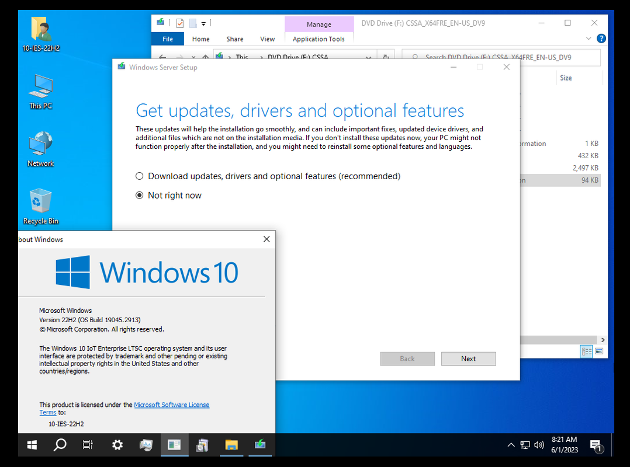This screenshot has width=630, height=467.
Task: Open the clock showing 8:21 AM
Action: [x=564, y=445]
